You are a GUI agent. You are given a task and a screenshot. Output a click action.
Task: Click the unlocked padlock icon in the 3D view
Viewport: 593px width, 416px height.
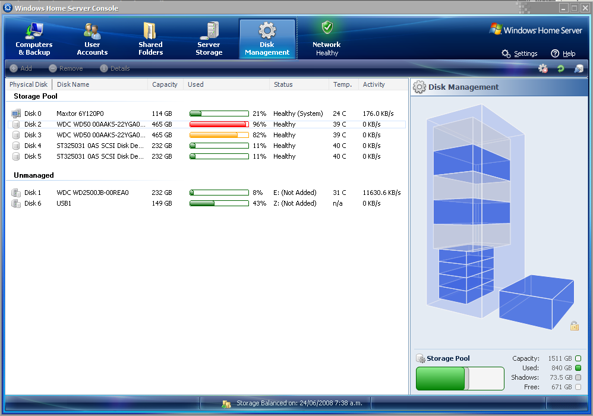click(x=574, y=326)
